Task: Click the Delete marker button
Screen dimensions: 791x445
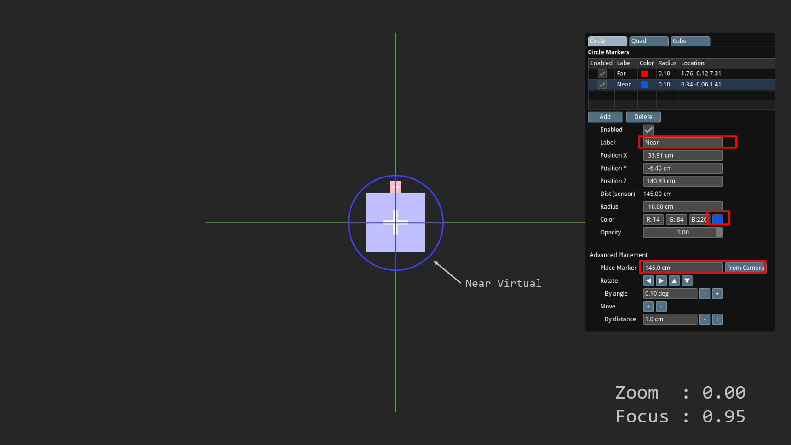Action: point(643,117)
